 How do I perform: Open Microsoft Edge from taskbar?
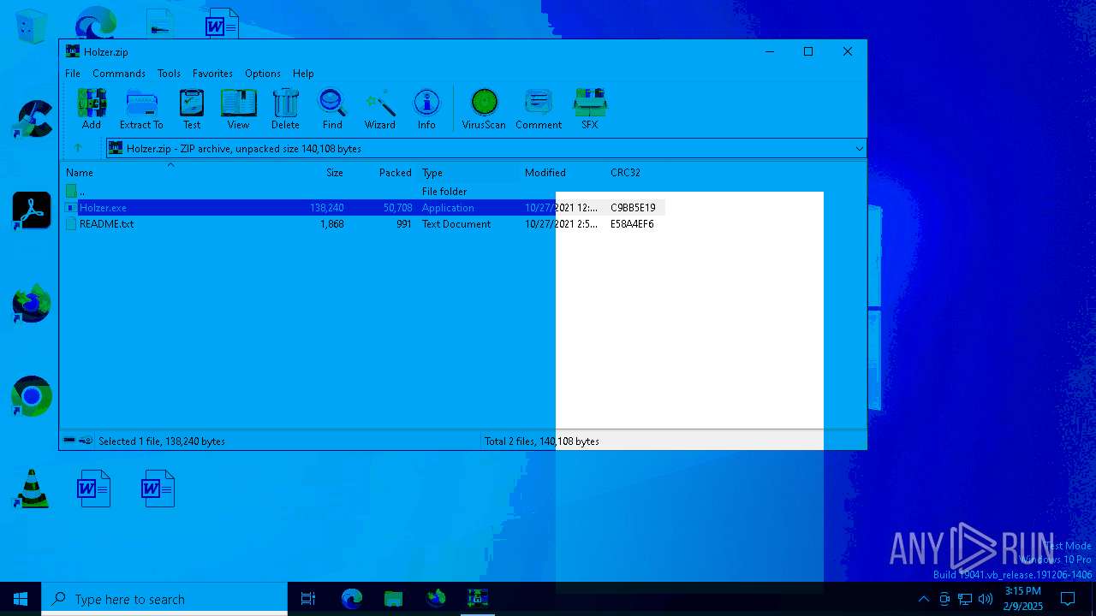pyautogui.click(x=351, y=599)
